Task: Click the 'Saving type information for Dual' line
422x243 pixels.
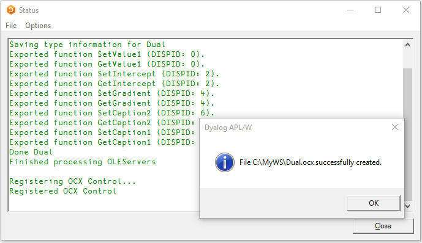Action: [87, 45]
